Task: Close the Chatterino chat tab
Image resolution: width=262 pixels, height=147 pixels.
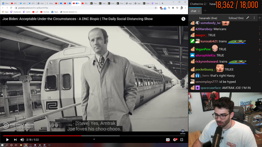Action: pyautogui.click(x=199, y=11)
